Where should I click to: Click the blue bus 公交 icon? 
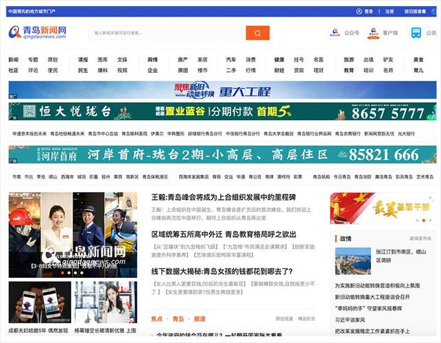click(x=416, y=33)
